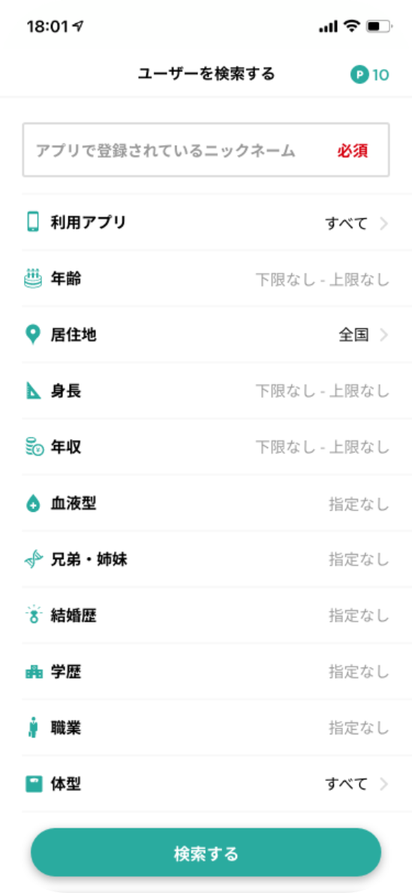
Task: Tap the triangle ruler icon for 身長
Action: coord(34,391)
